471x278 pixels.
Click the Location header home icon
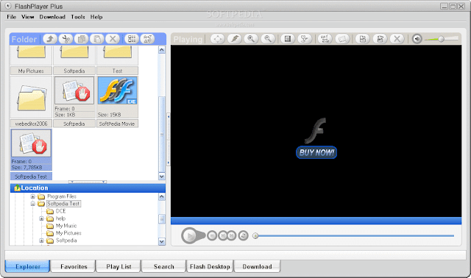17,188
